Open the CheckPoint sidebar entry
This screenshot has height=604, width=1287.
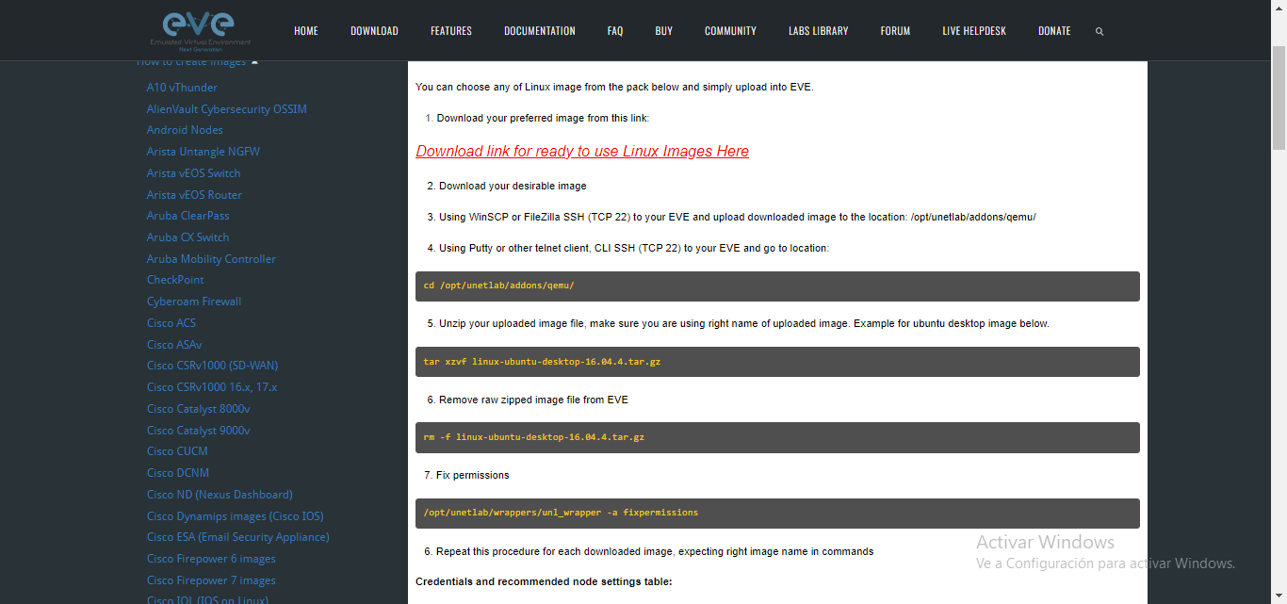click(175, 280)
